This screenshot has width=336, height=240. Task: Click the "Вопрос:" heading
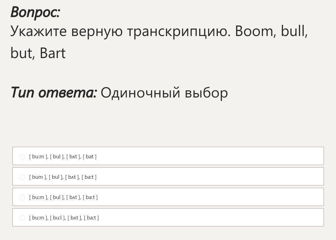[x=35, y=12]
